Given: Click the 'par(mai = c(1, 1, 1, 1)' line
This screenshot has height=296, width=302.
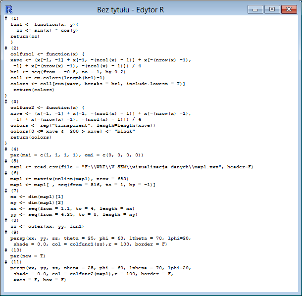Looking at the screenshot, I should [77, 155].
